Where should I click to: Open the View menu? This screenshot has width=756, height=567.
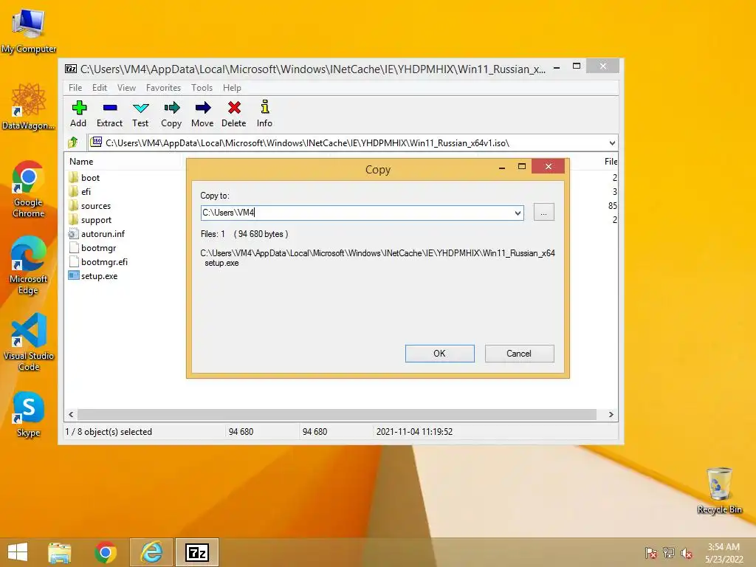click(x=126, y=88)
